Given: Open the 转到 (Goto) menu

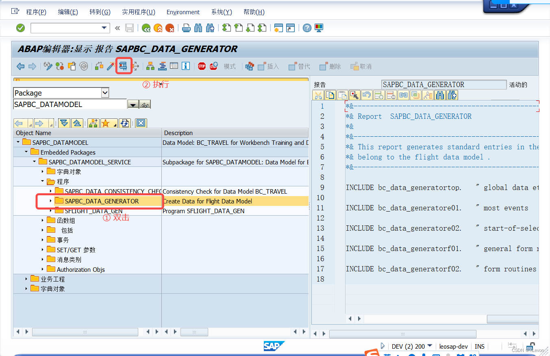Looking at the screenshot, I should click(x=100, y=12).
